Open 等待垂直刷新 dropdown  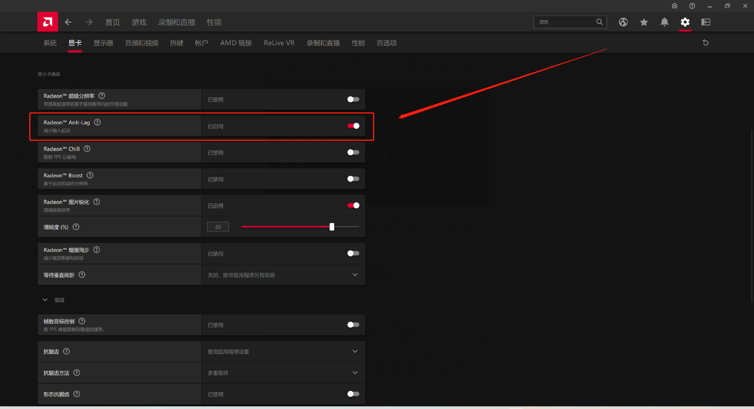coord(283,275)
